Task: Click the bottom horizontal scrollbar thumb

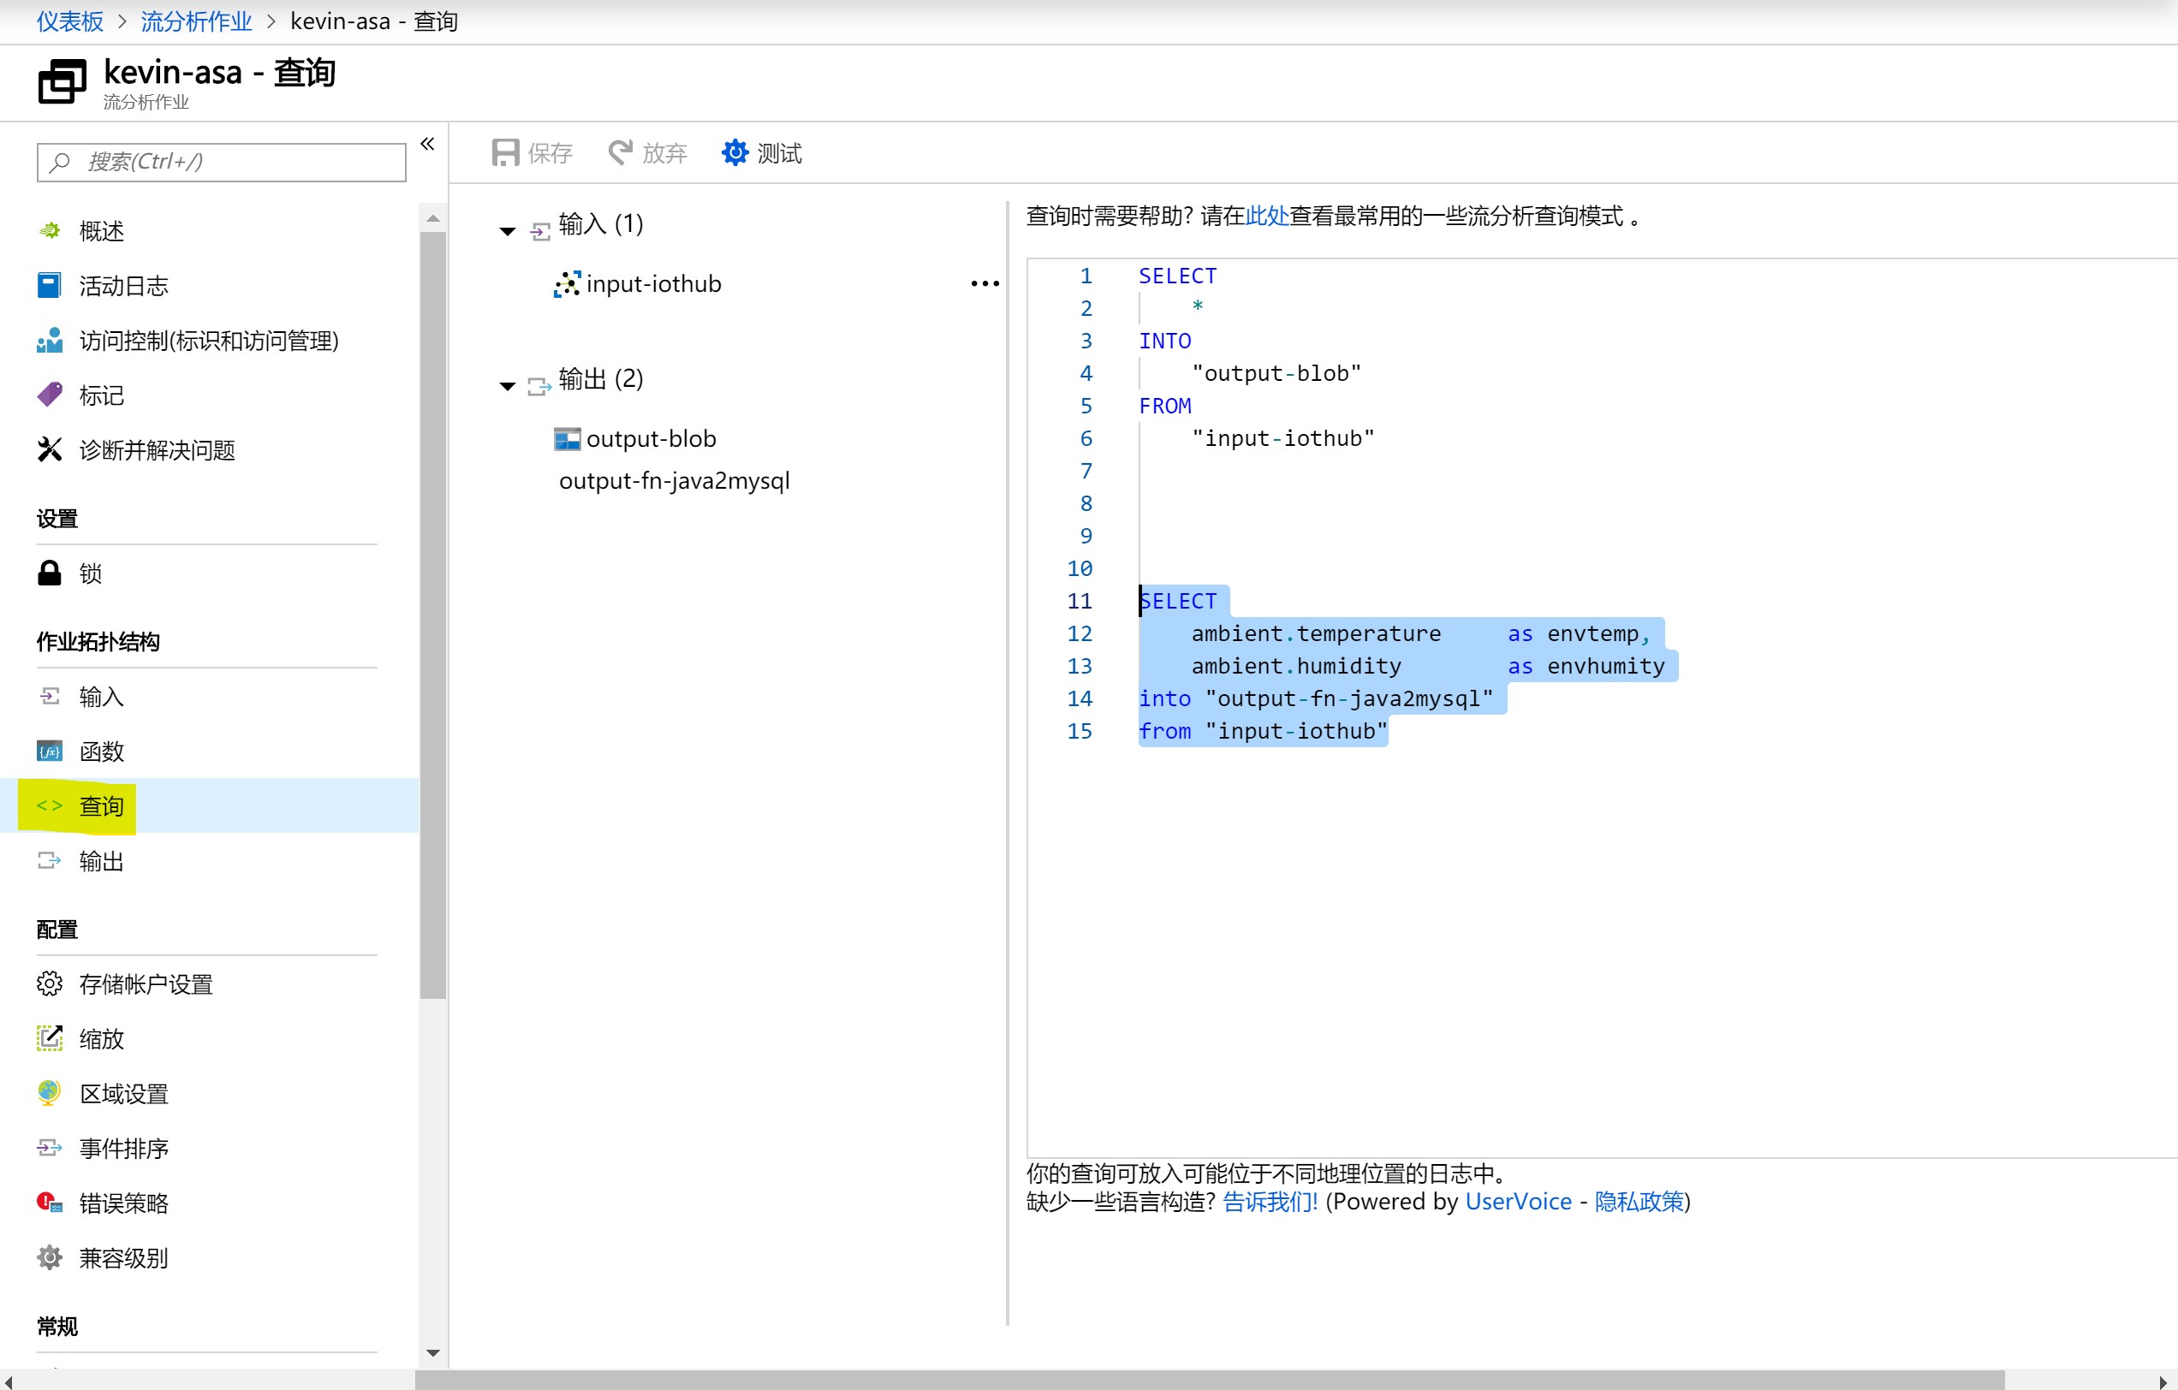Action: 1210,1379
